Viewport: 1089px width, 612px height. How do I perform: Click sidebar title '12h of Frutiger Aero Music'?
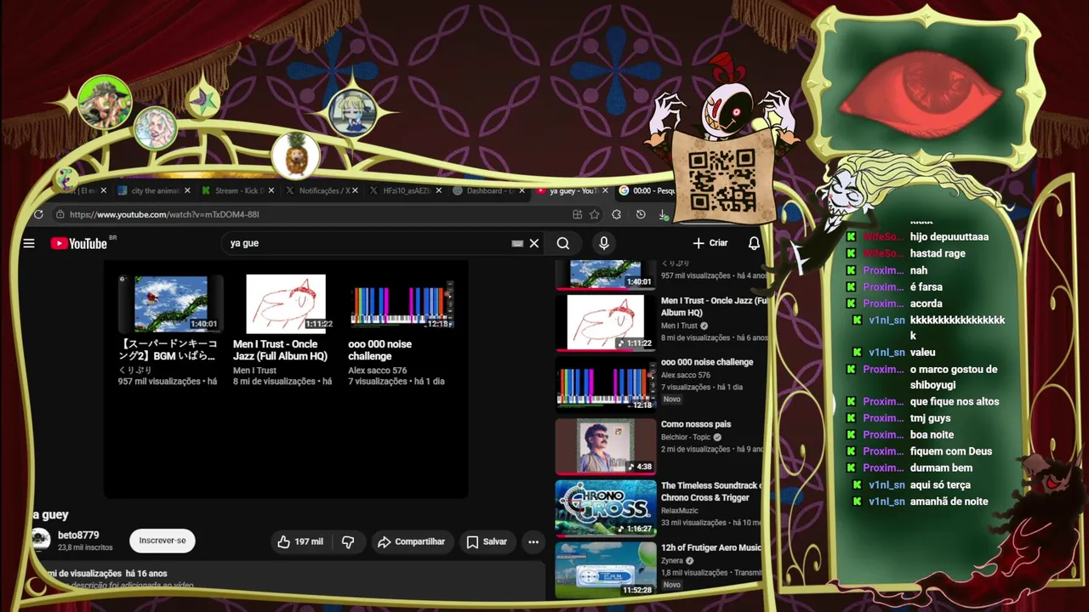(711, 548)
